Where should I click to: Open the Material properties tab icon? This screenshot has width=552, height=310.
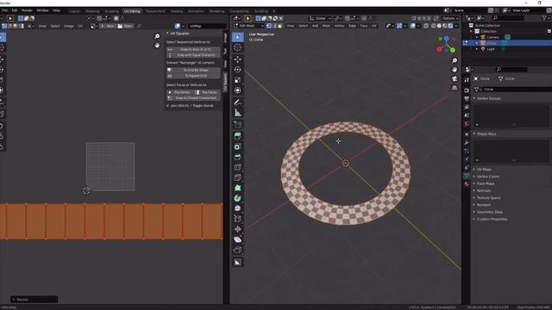467,183
